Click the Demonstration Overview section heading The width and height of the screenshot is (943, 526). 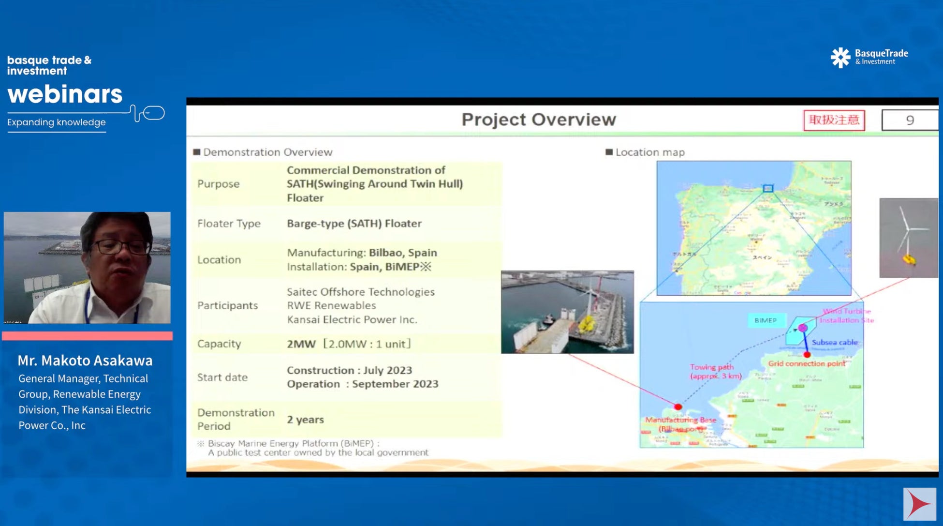coord(267,152)
